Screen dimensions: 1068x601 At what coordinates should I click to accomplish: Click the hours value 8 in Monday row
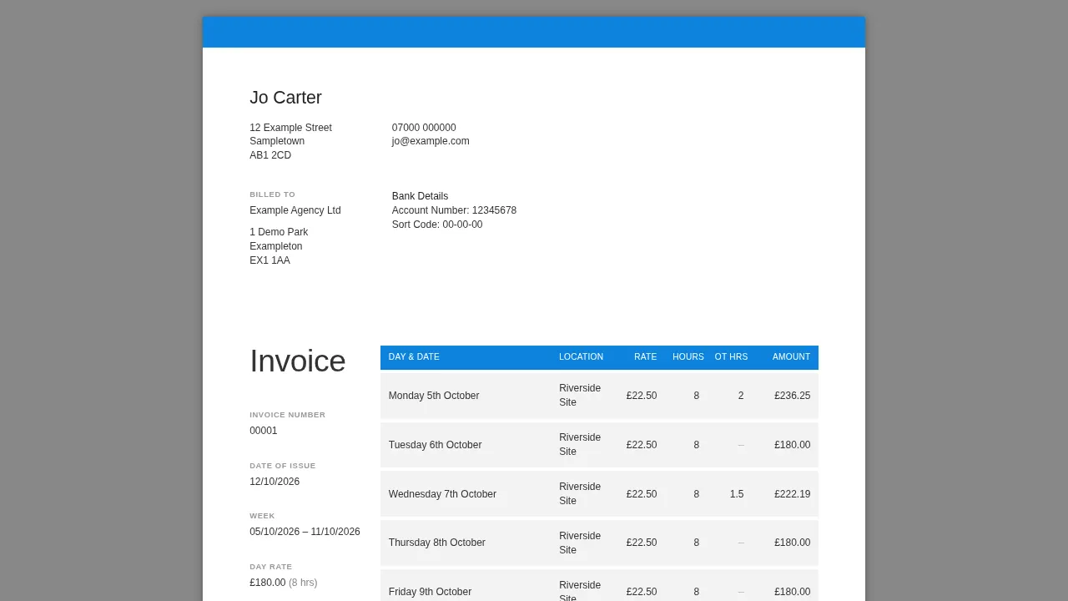tap(697, 396)
